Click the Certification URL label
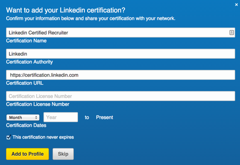240x165 pixels. tap(25, 83)
